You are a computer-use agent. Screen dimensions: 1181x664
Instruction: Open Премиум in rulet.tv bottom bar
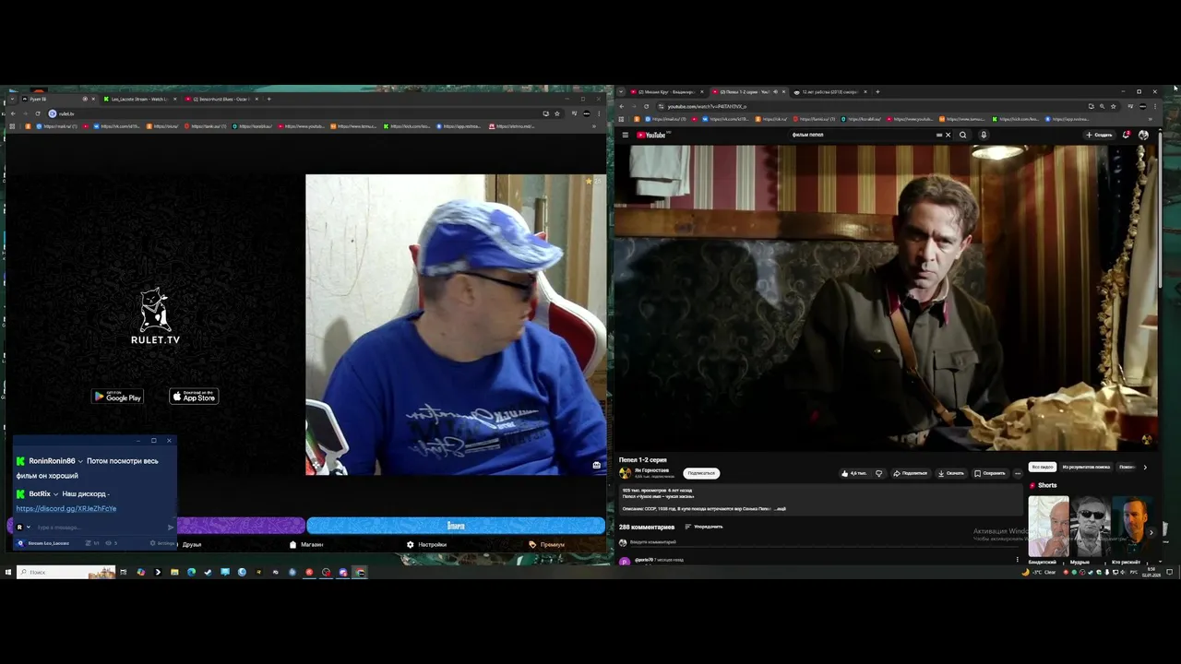546,544
